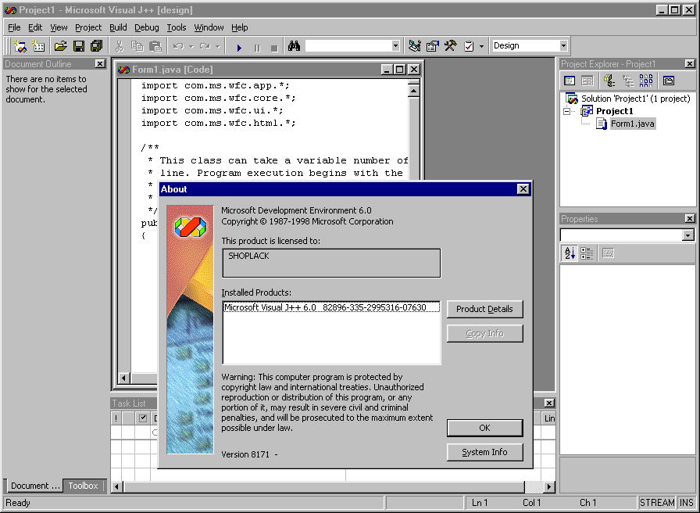
Task: Select the Solution 'Project1' tree node
Action: (635, 99)
